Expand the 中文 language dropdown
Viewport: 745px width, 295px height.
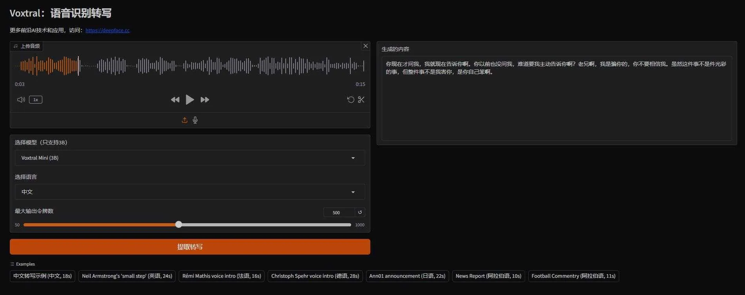click(190, 192)
